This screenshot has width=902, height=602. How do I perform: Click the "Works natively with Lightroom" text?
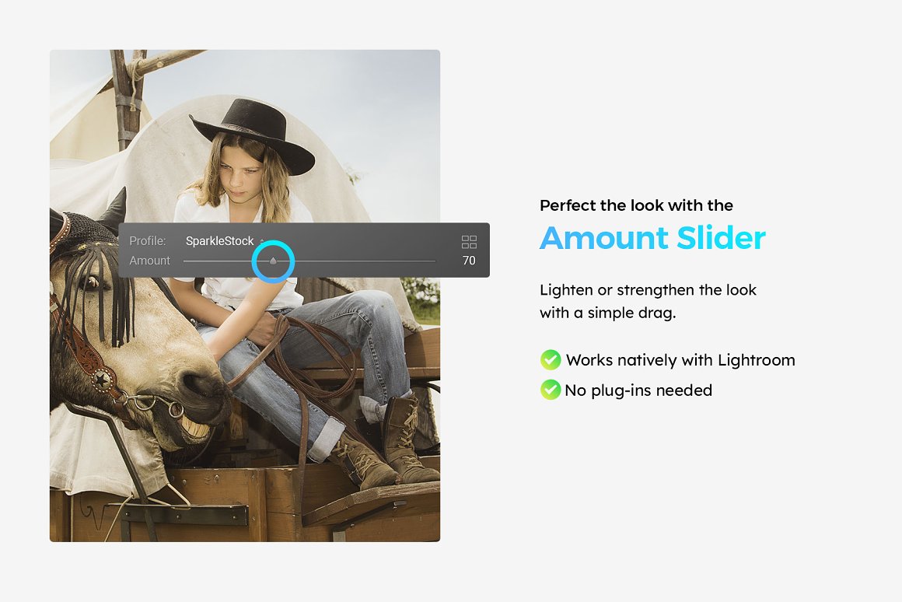pos(680,360)
